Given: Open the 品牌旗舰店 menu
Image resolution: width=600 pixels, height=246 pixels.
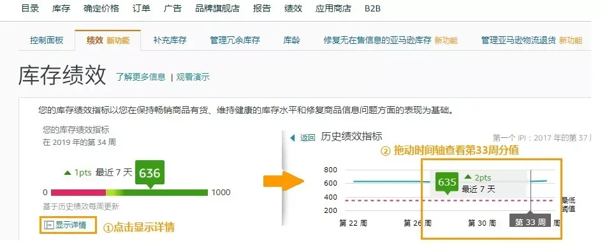Looking at the screenshot, I should (217, 8).
